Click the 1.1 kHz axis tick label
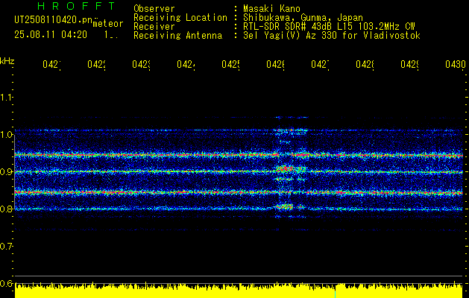 pos(7,98)
